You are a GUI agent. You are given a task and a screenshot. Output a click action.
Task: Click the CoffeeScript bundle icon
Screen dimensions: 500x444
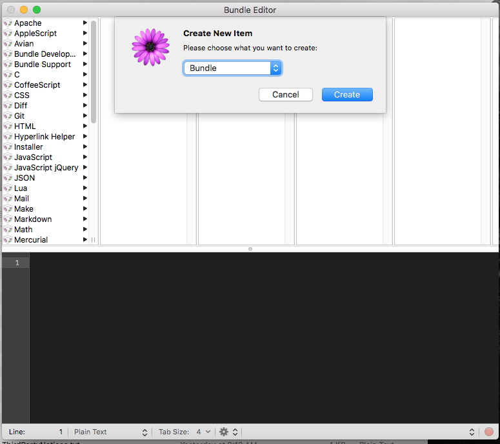point(8,85)
